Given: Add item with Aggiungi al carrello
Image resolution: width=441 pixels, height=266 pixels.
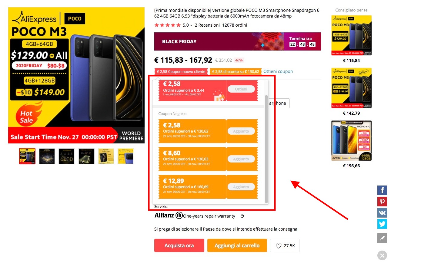Looking at the screenshot, I should [237, 245].
